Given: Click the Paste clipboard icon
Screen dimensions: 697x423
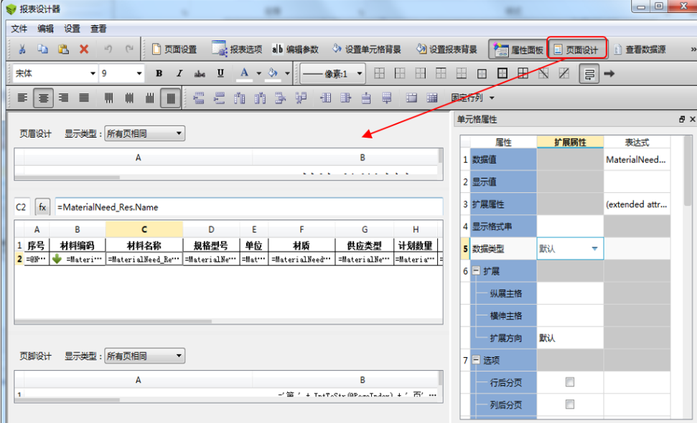Looking at the screenshot, I should [64, 49].
